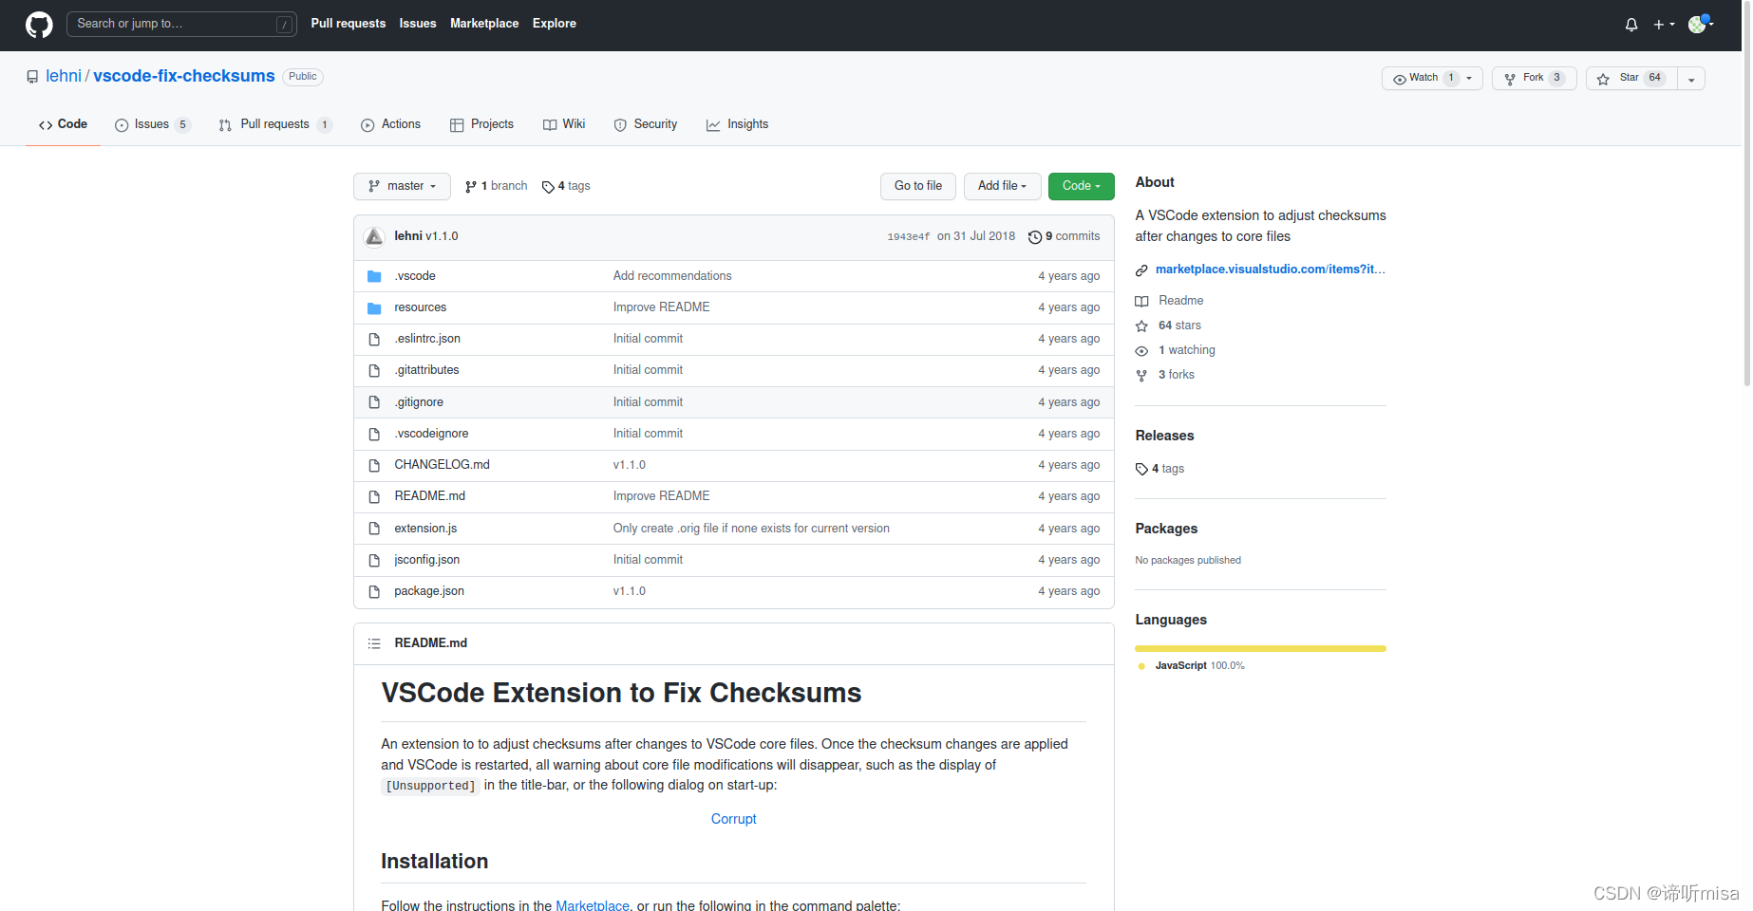Open the GitHub home logo
Viewport: 1753px width, 911px height.
[39, 25]
